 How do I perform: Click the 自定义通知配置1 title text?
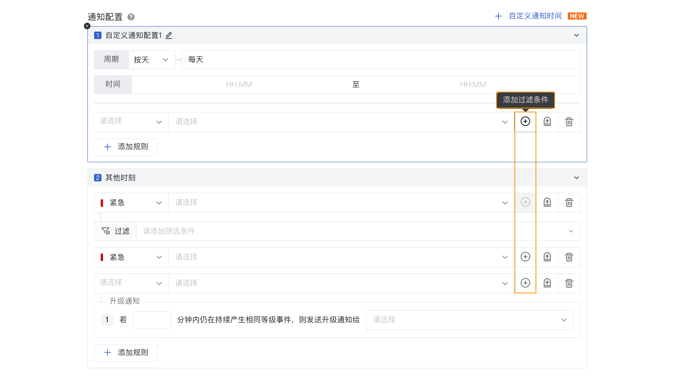click(133, 36)
